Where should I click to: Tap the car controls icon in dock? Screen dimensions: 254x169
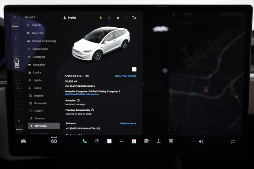pyautogui.click(x=23, y=141)
